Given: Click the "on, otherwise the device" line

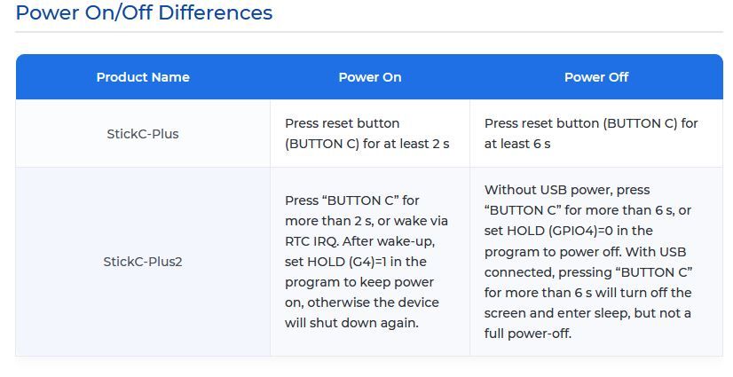Looking at the screenshot, I should coord(361,302).
